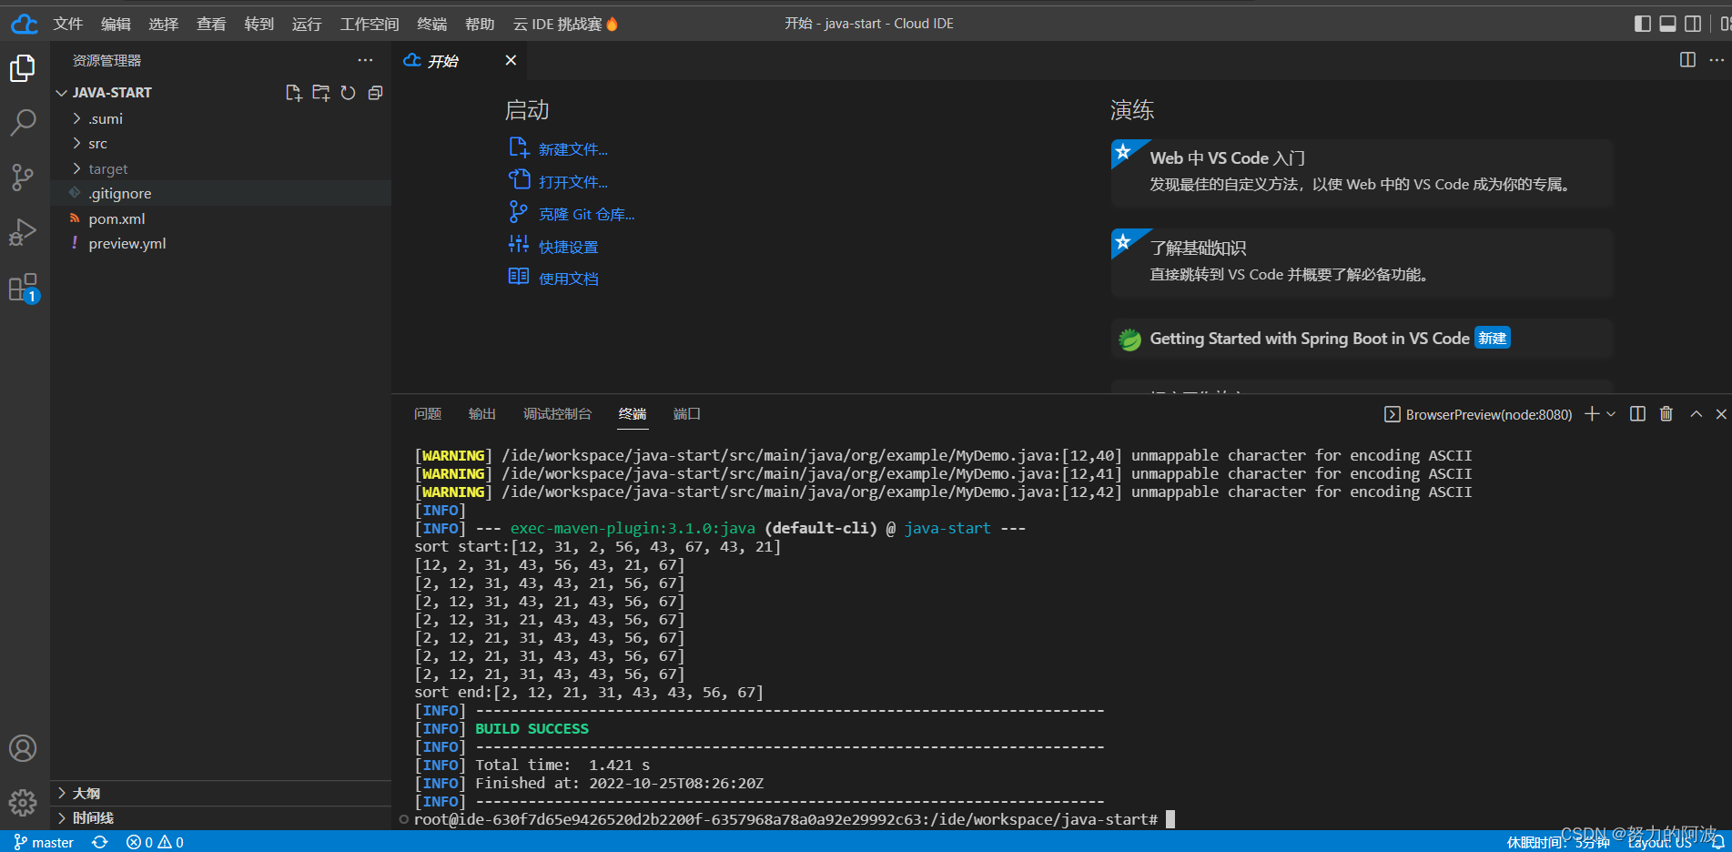
Task: Open the Extensions view
Action: pyautogui.click(x=23, y=288)
